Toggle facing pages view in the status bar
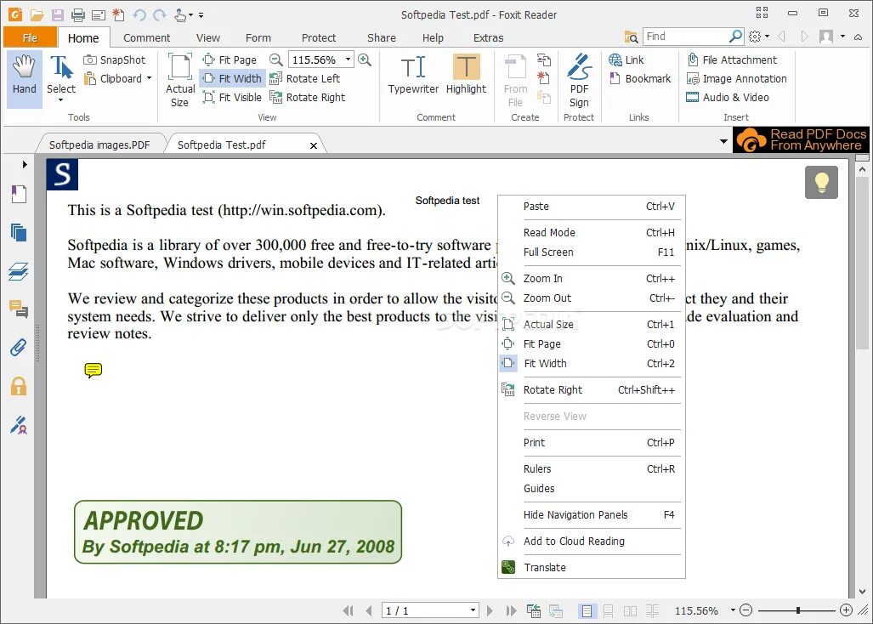The height and width of the screenshot is (624, 873). 630,611
